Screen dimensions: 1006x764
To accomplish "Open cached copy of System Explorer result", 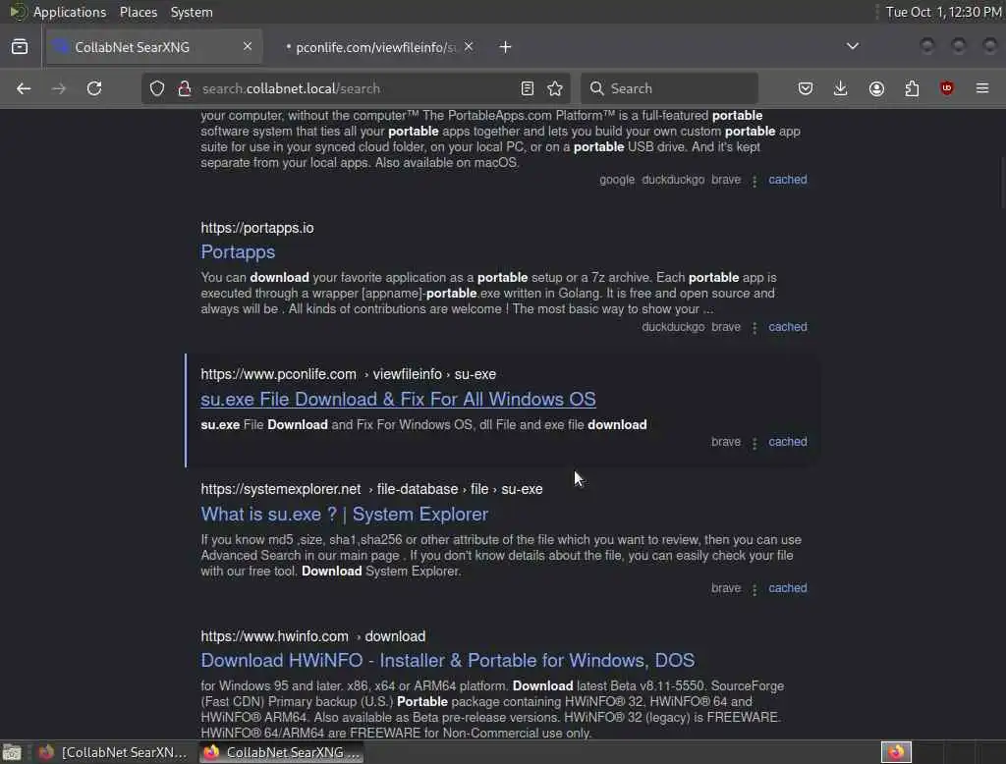I will click(x=787, y=588).
